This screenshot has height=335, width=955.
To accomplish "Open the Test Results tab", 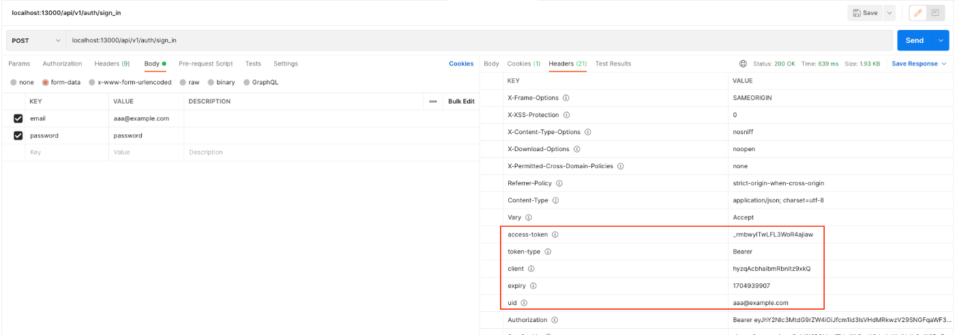I will pos(613,64).
